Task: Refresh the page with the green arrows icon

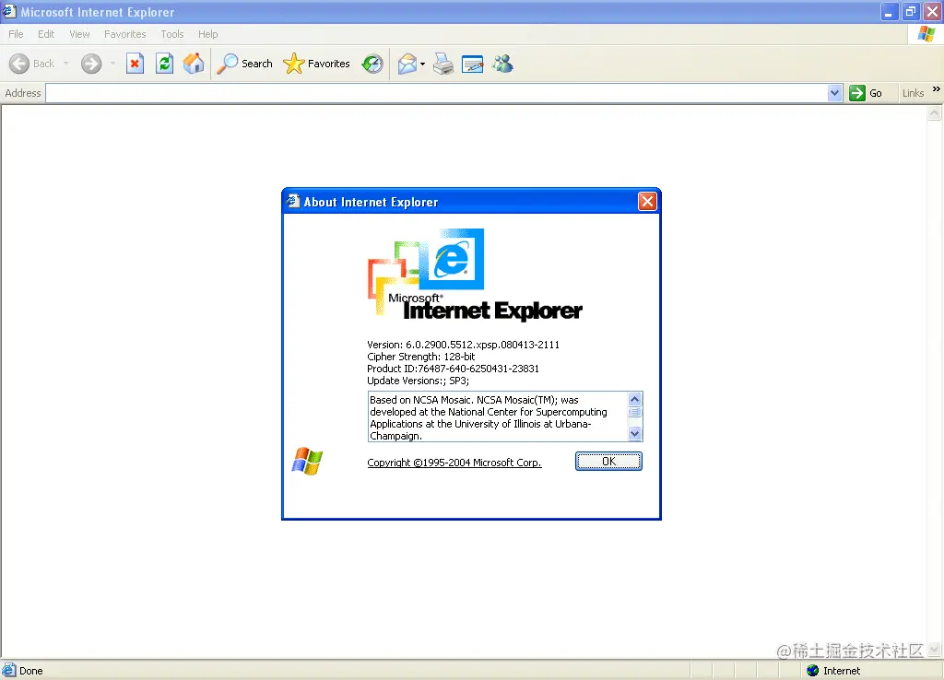Action: click(x=164, y=64)
